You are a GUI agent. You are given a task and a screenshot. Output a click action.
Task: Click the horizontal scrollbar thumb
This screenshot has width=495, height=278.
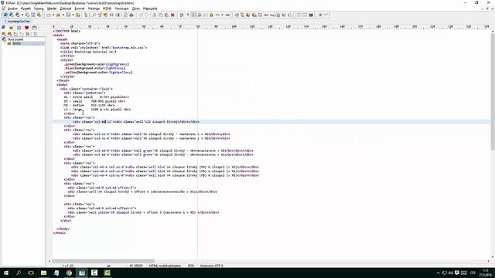coord(103,261)
